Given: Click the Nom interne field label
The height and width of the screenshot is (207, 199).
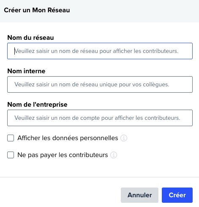Looking at the screenshot, I should (26, 71).
